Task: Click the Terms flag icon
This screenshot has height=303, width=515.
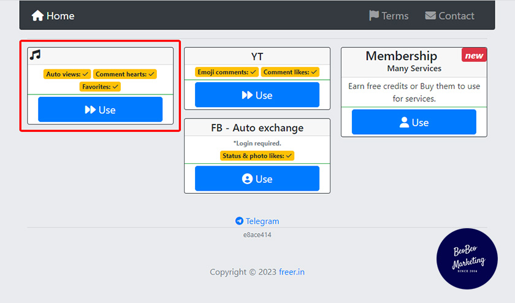Action: pos(373,15)
